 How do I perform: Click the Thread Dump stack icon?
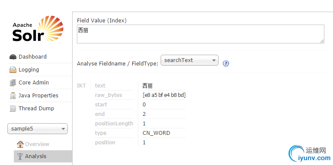coord(13,109)
